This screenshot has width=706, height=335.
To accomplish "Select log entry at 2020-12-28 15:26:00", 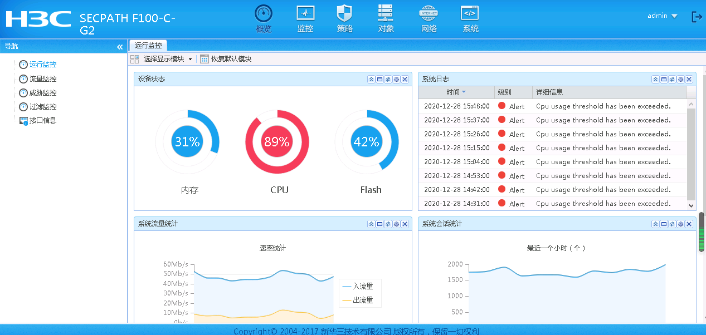I will pyautogui.click(x=553, y=134).
